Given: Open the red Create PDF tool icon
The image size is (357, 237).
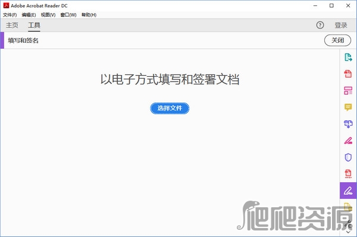Looking at the screenshot, I should (348, 74).
